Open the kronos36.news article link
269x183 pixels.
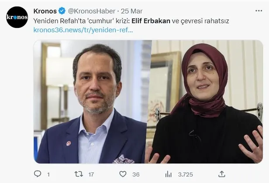point(83,30)
